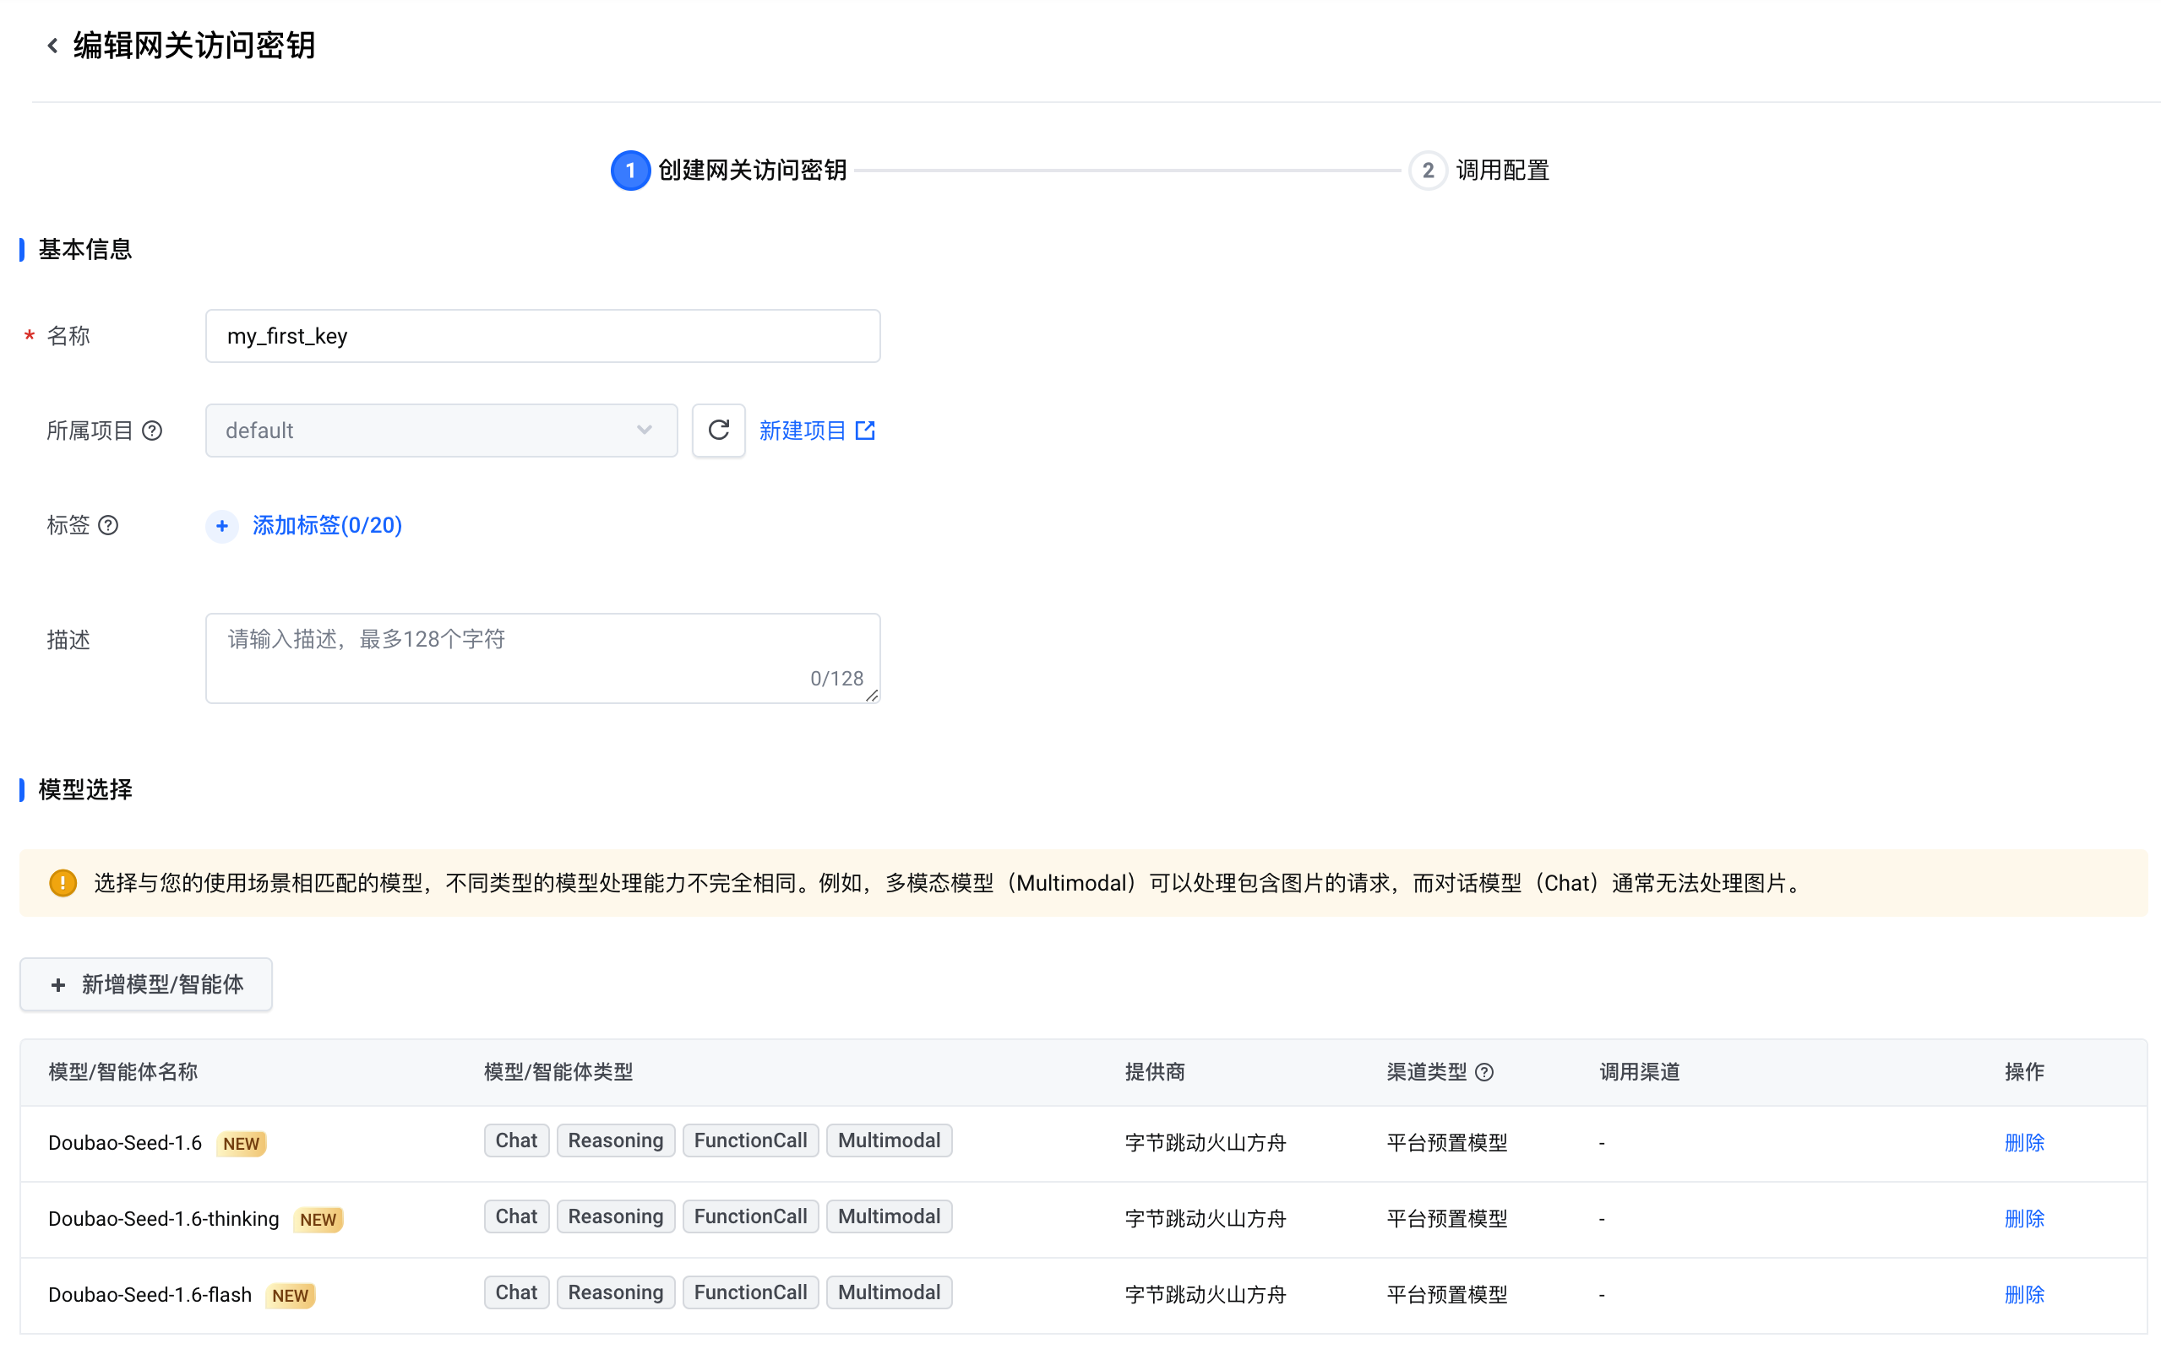Image resolution: width=2161 pixels, height=1349 pixels.
Task: Click the 新增模型/智能体 button
Action: click(x=146, y=985)
